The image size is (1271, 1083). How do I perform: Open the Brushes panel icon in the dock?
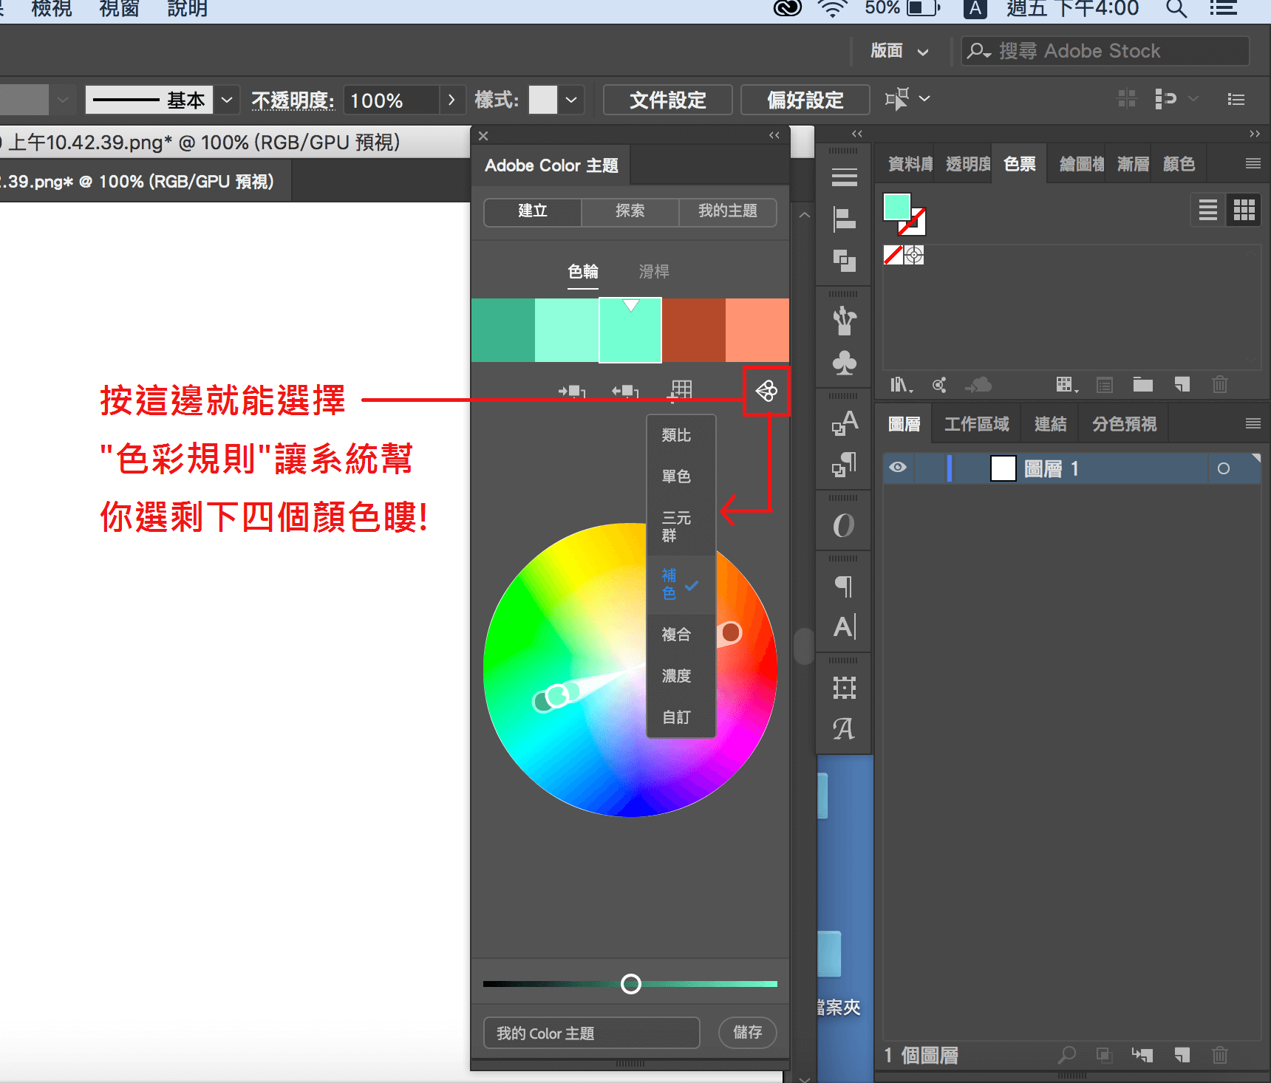tap(844, 321)
